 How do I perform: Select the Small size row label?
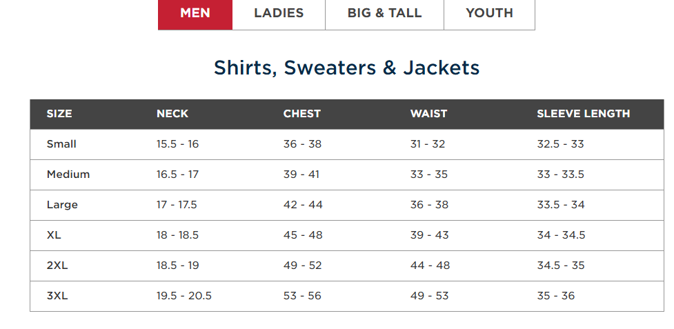click(x=61, y=144)
